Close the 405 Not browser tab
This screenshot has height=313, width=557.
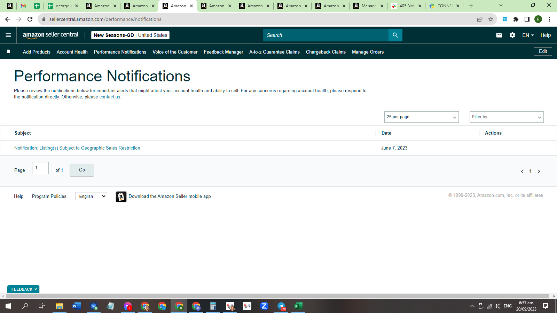click(x=420, y=6)
